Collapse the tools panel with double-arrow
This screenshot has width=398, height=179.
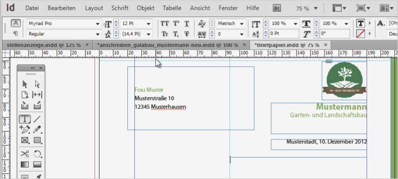point(32,68)
